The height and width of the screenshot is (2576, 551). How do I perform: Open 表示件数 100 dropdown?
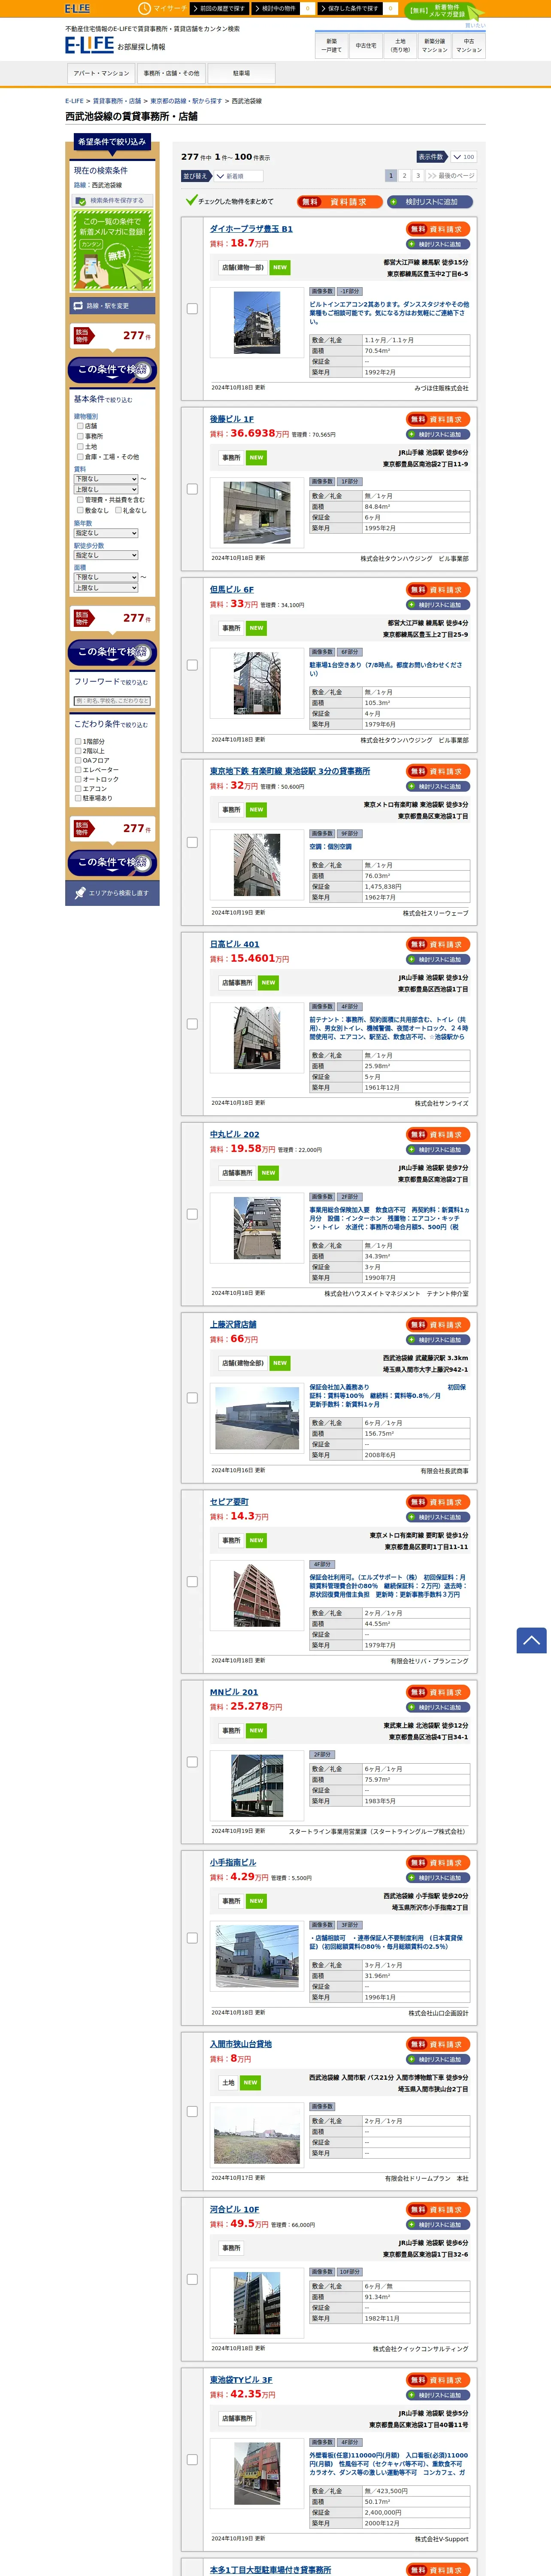(x=463, y=157)
